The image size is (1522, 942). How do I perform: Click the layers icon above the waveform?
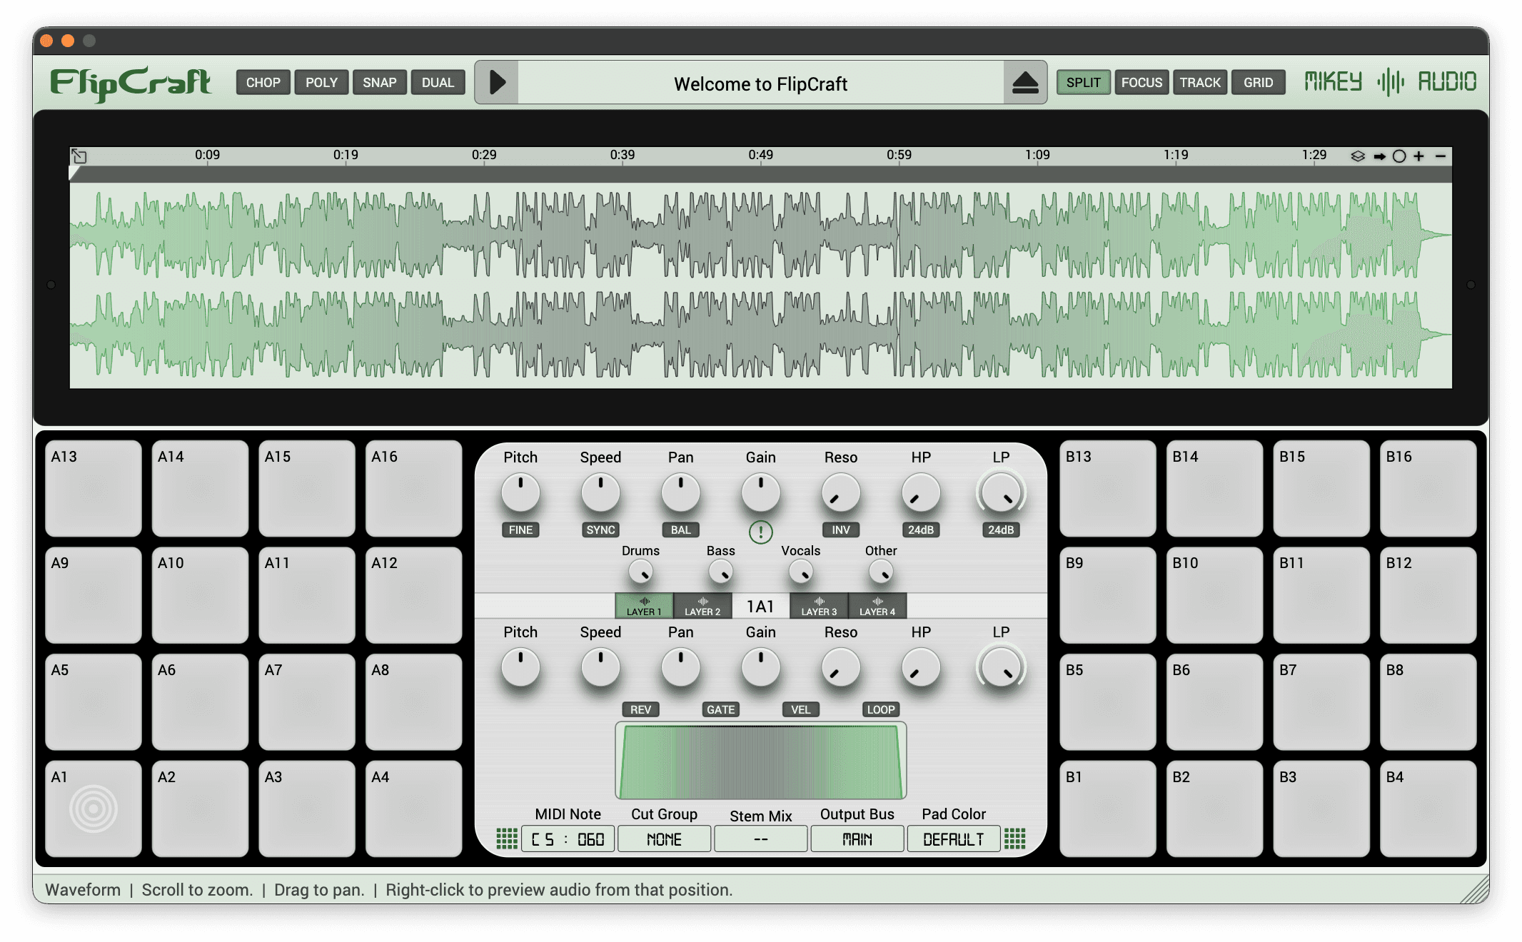pyautogui.click(x=1358, y=156)
